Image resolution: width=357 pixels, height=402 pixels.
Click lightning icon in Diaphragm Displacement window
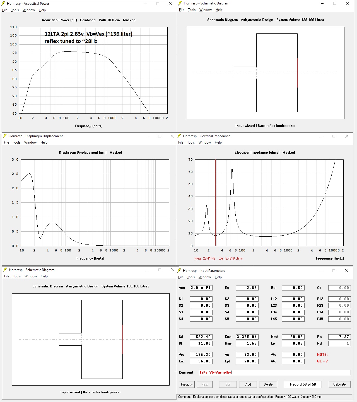[5, 136]
